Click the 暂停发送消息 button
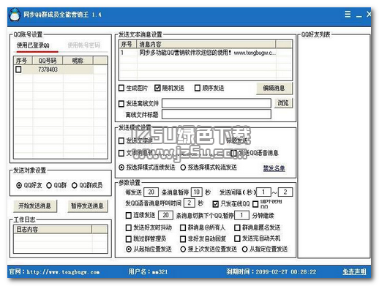 (x=87, y=206)
